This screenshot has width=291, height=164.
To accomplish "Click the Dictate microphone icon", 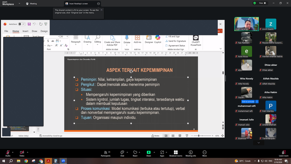I will tap(127, 37).
